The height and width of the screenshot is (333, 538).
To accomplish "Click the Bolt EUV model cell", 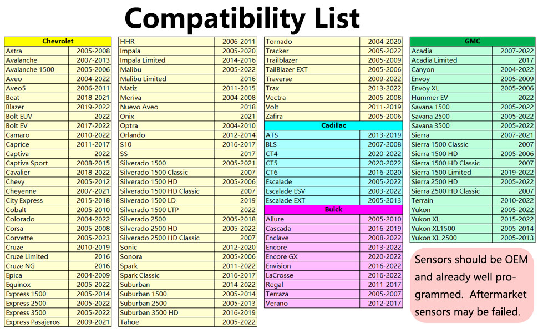I will click(x=37, y=117).
